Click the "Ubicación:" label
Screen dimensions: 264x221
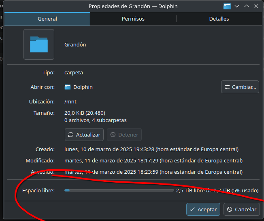click(42, 102)
